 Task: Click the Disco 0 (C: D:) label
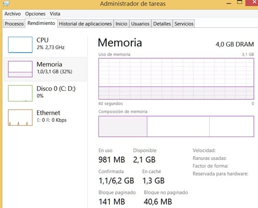[56, 89]
